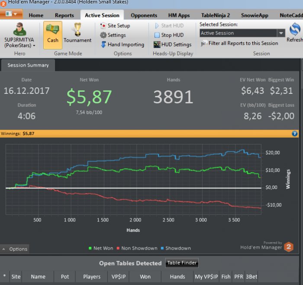Click the Hero player avatar icon
Image resolution: width=303 pixels, height=285 pixels.
[19, 29]
